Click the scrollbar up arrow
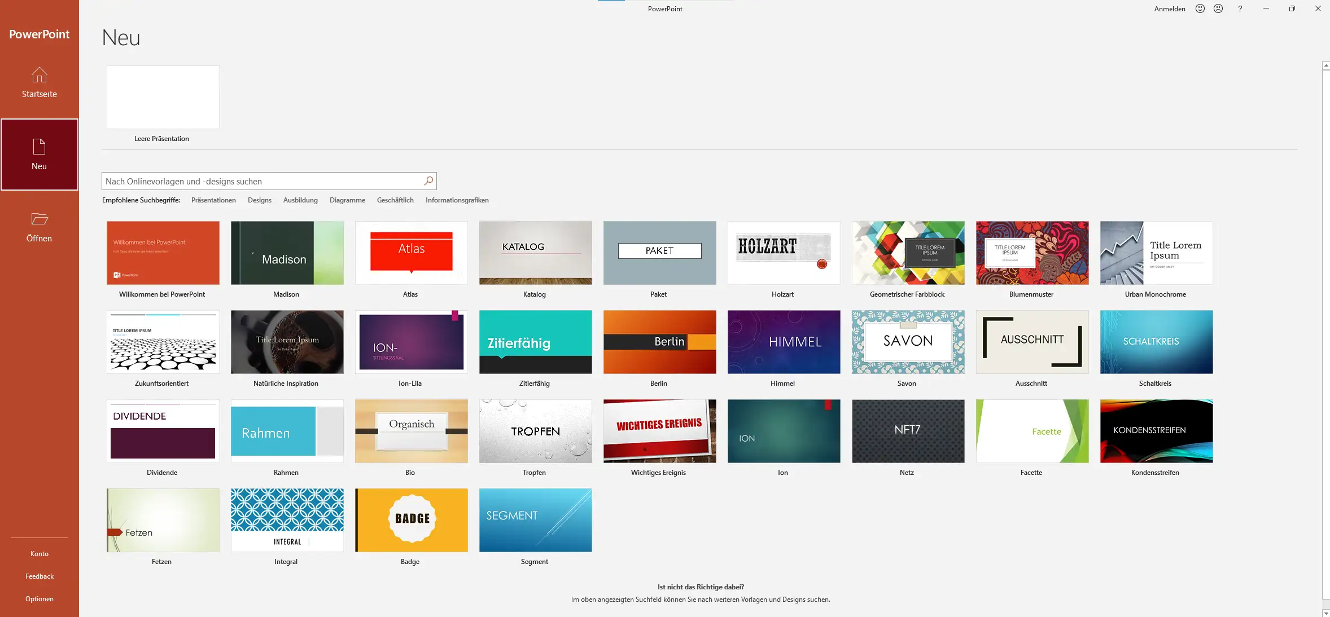Viewport: 1330px width, 617px height. (x=1325, y=66)
